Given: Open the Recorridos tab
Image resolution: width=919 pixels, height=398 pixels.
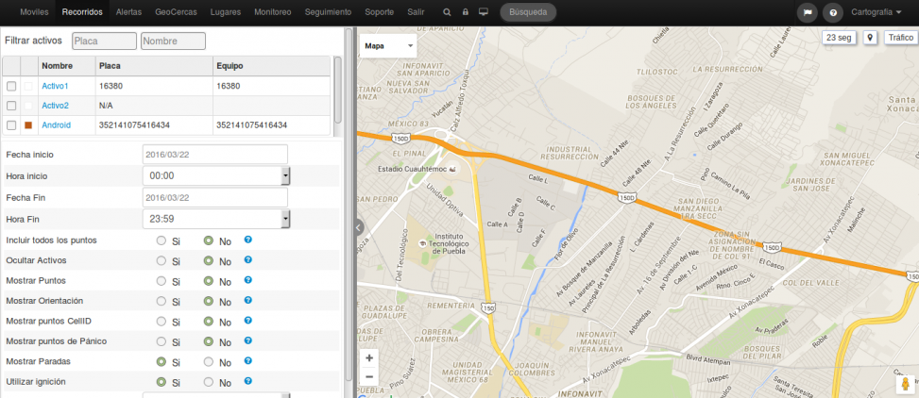Looking at the screenshot, I should 82,11.
